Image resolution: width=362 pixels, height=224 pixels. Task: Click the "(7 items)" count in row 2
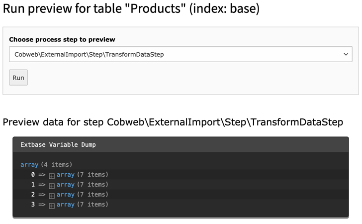(x=92, y=195)
